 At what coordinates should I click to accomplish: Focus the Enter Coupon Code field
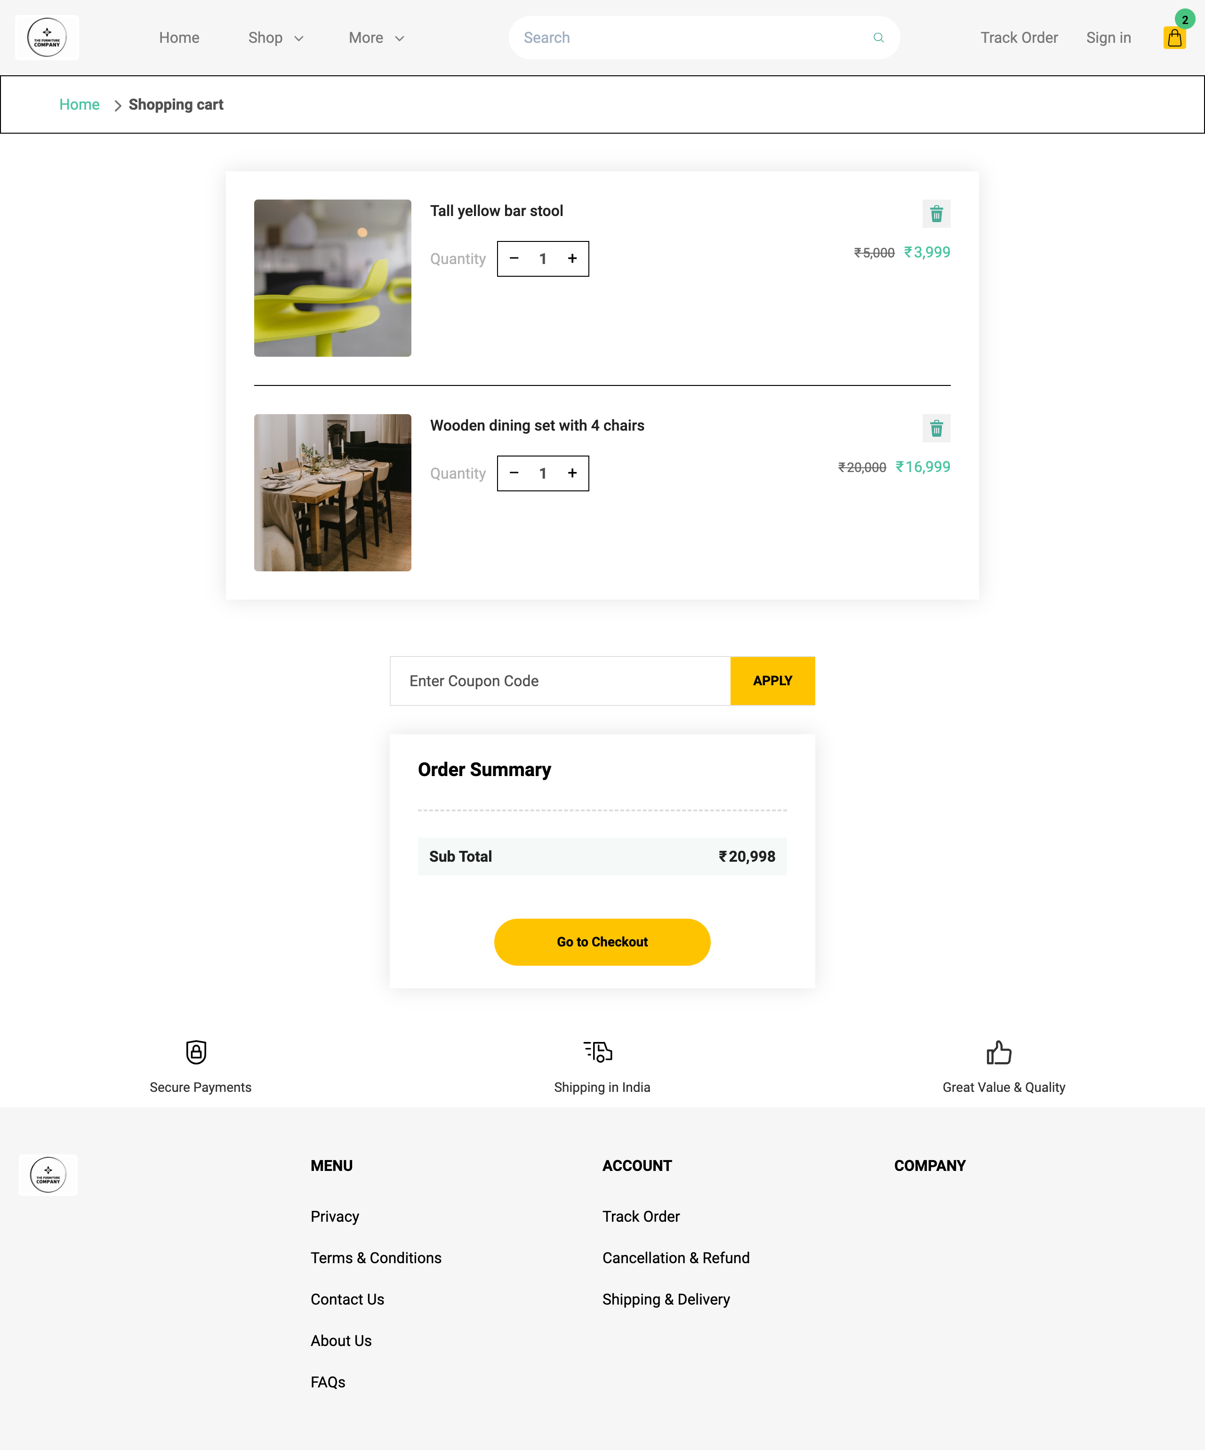[x=560, y=681]
